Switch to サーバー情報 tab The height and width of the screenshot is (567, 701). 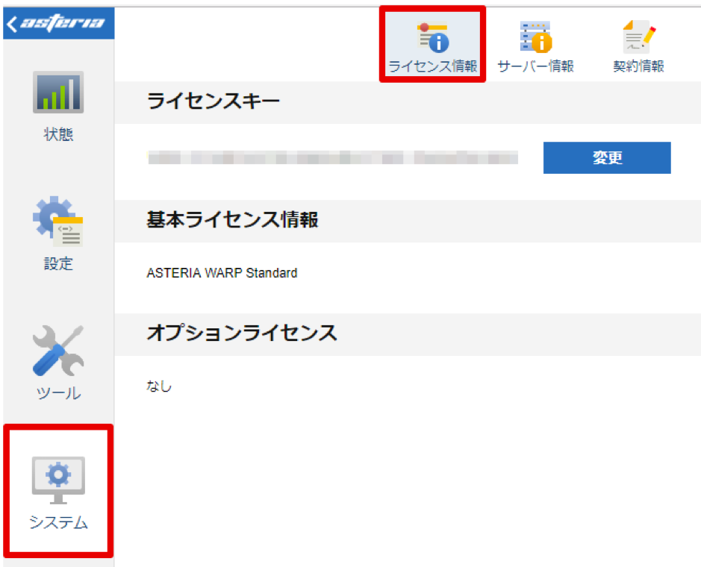tap(535, 46)
